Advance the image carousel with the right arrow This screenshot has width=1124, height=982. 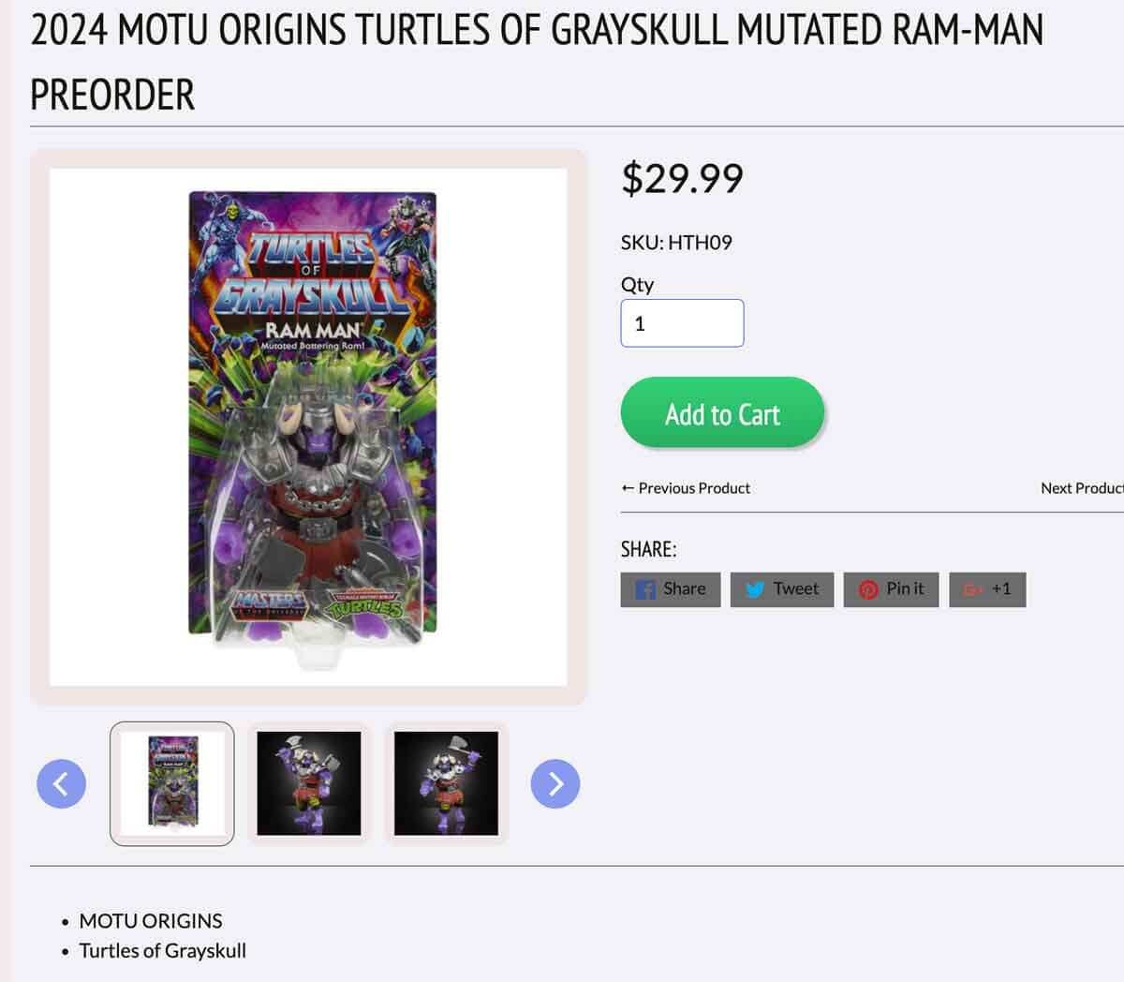(x=555, y=783)
